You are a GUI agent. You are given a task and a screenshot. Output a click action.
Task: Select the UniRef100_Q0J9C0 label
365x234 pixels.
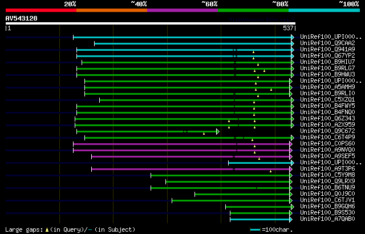[x=327, y=194]
